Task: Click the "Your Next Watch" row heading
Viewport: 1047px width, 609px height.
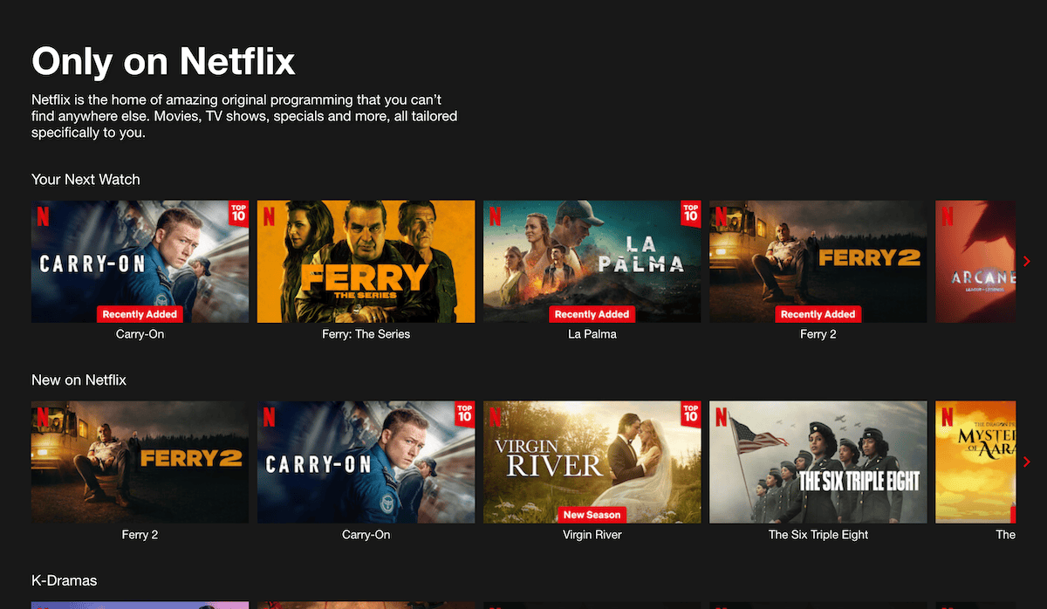Action: [86, 180]
